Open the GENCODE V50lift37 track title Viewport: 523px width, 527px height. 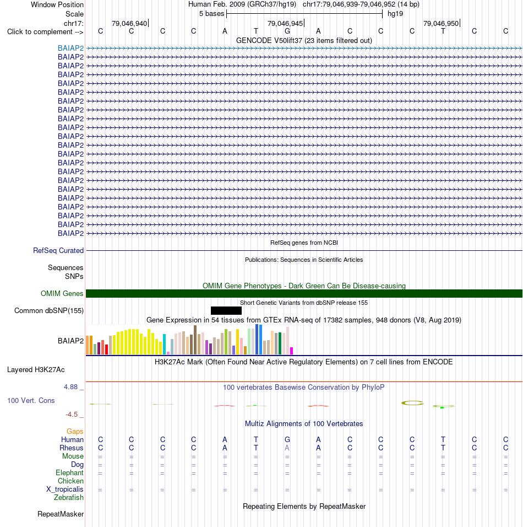(304, 41)
